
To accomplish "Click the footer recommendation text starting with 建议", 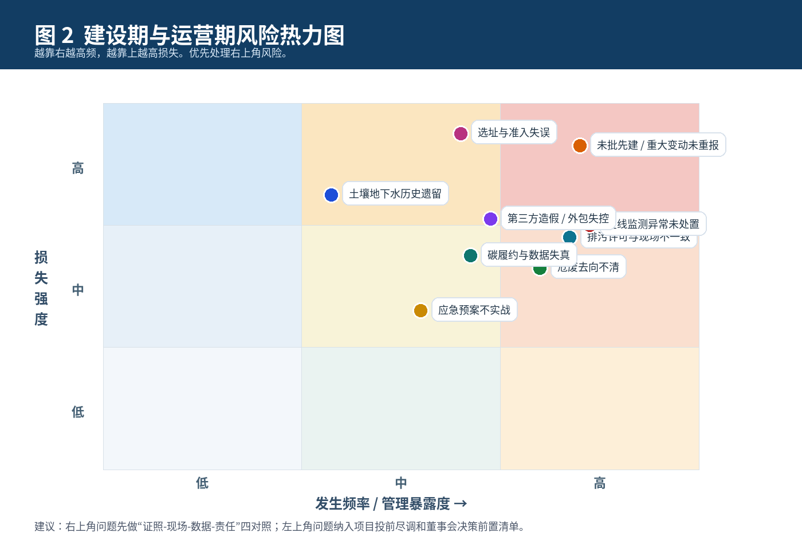I will pos(280,526).
